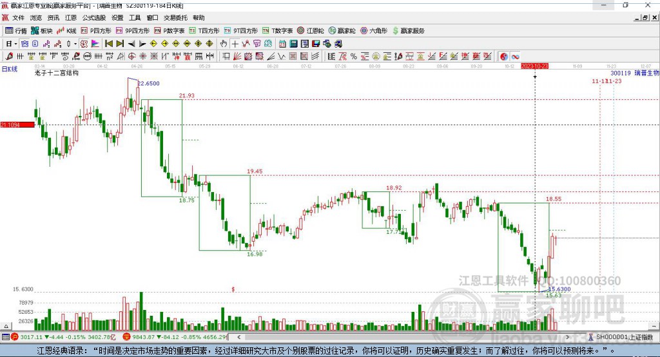Click the red-blue yin-yang icon
The height and width of the screenshot is (357, 660).
(504, 57)
